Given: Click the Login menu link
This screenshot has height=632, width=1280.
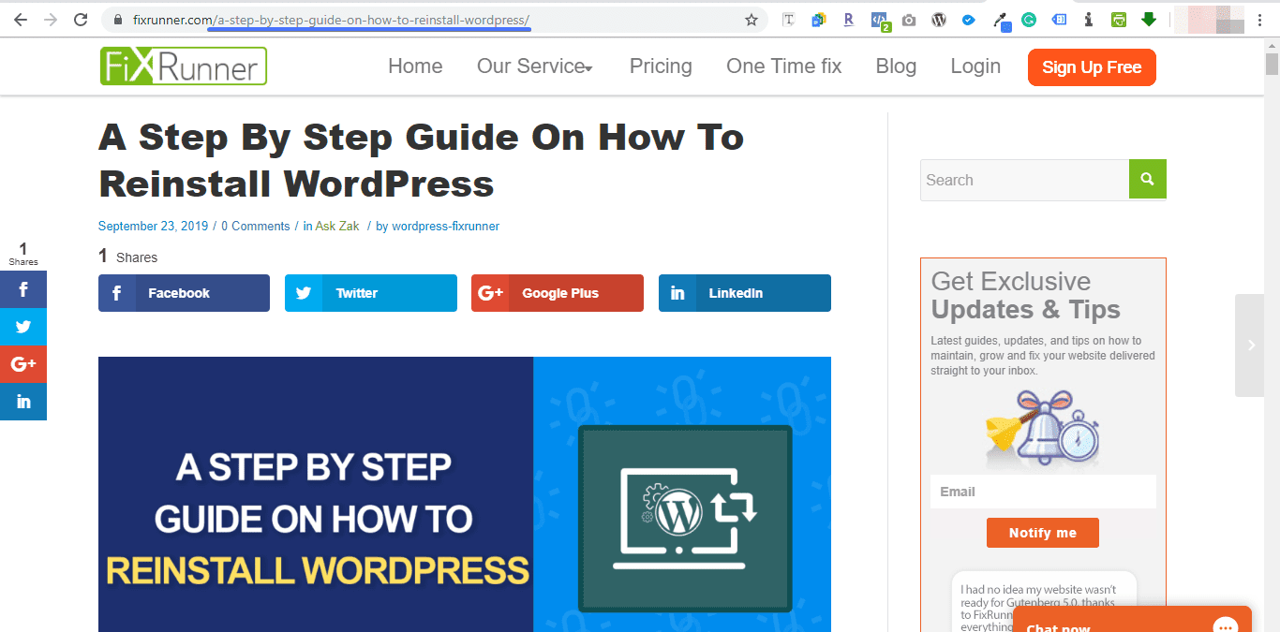Looking at the screenshot, I should point(975,66).
